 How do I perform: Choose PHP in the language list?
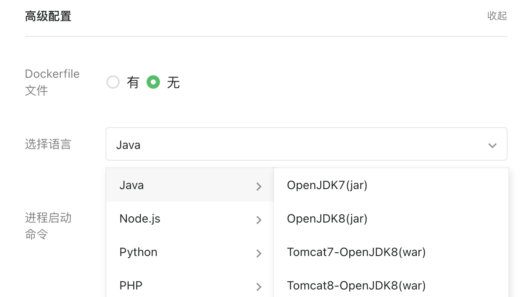[131, 286]
